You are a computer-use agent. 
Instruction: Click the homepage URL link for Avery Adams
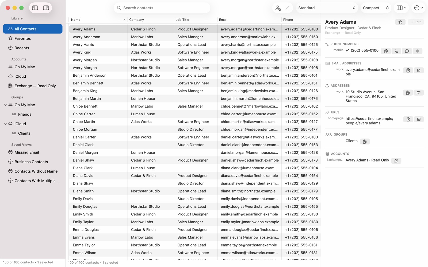369,121
